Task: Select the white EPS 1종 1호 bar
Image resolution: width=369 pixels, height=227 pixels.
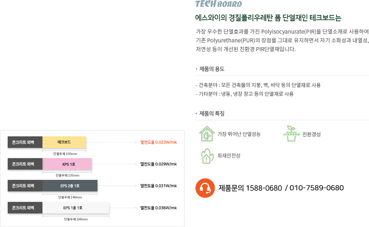Action: pyautogui.click(x=76, y=208)
